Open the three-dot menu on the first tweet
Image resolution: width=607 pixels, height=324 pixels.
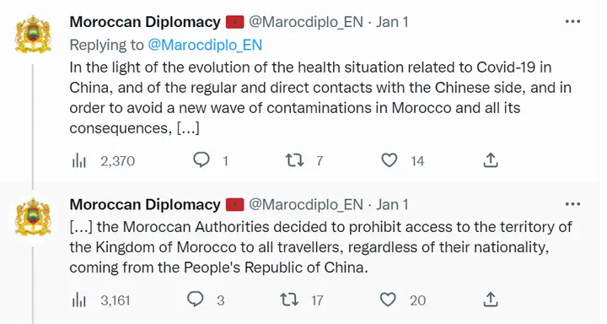point(572,21)
